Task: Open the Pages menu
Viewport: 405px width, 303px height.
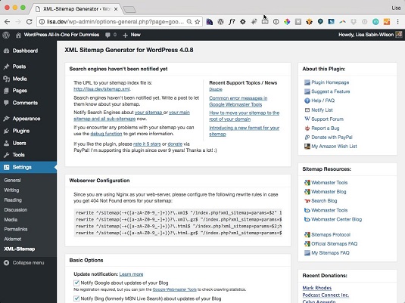Action: click(x=20, y=91)
